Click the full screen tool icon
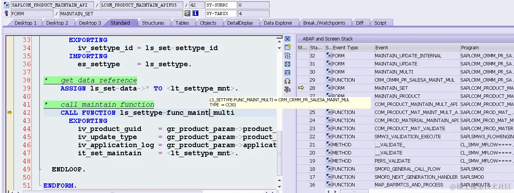Viewport: 514px width, 193px height. pyautogui.click(x=287, y=64)
